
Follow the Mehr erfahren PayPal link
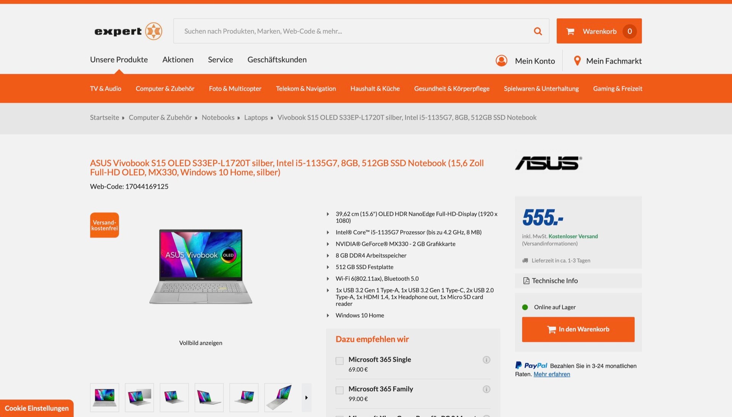(552, 374)
